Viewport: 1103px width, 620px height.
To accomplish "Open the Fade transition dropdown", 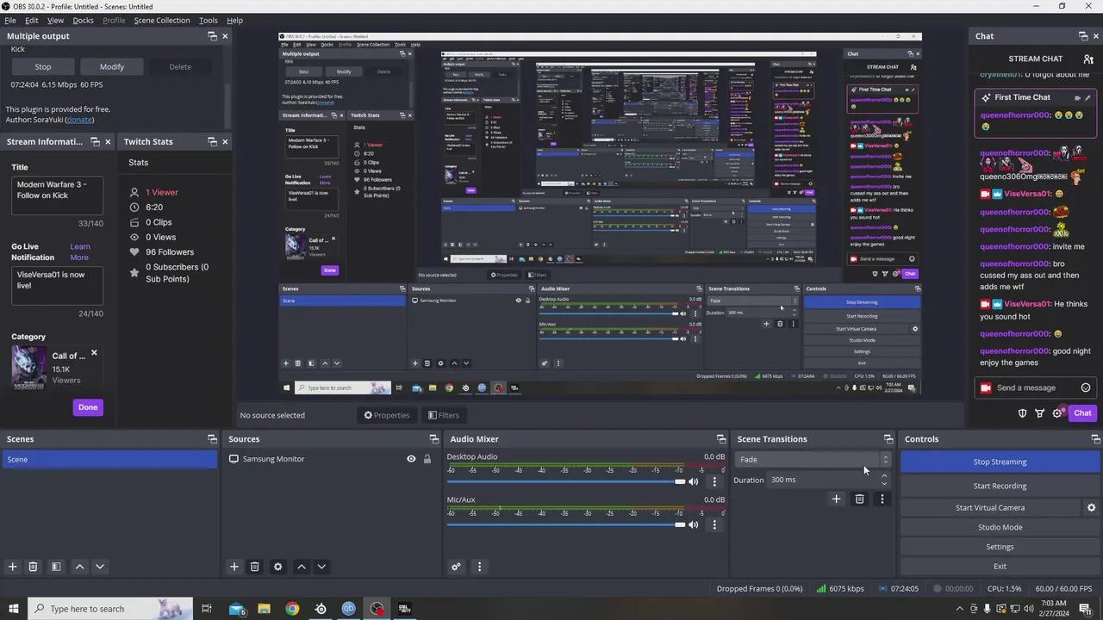I will click(x=812, y=460).
